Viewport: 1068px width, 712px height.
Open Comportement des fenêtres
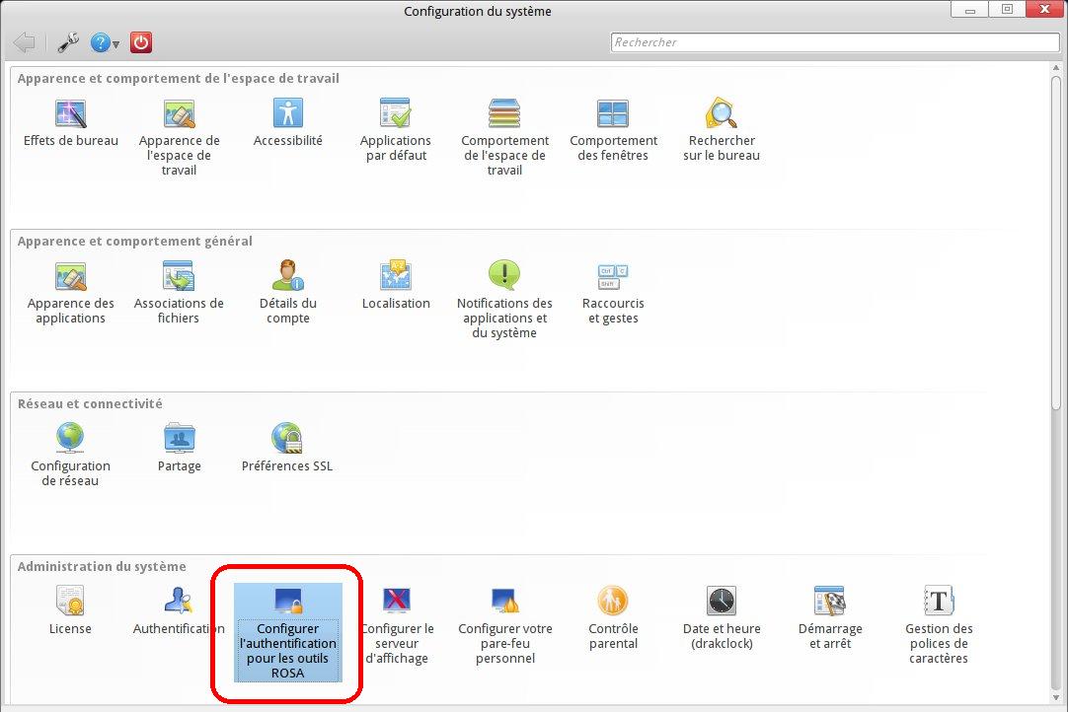(x=613, y=131)
